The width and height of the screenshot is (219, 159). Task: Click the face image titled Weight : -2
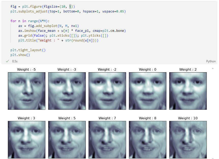pos(107,91)
